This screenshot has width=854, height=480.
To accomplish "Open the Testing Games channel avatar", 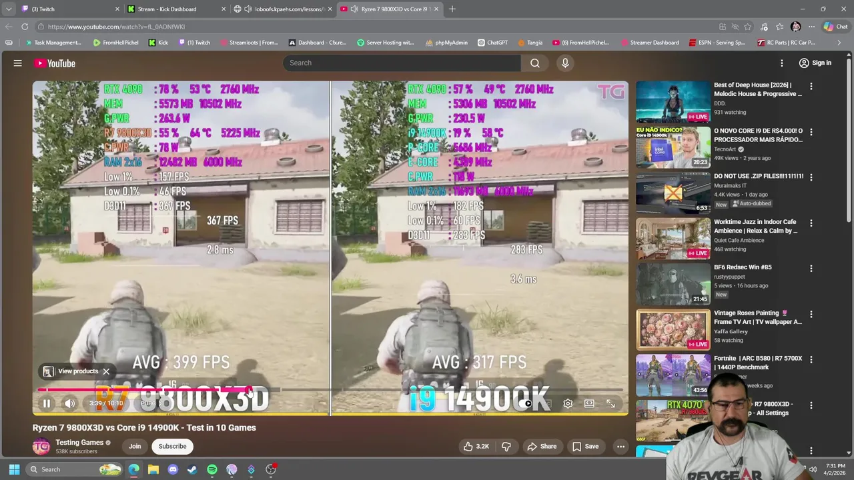I will tap(41, 447).
